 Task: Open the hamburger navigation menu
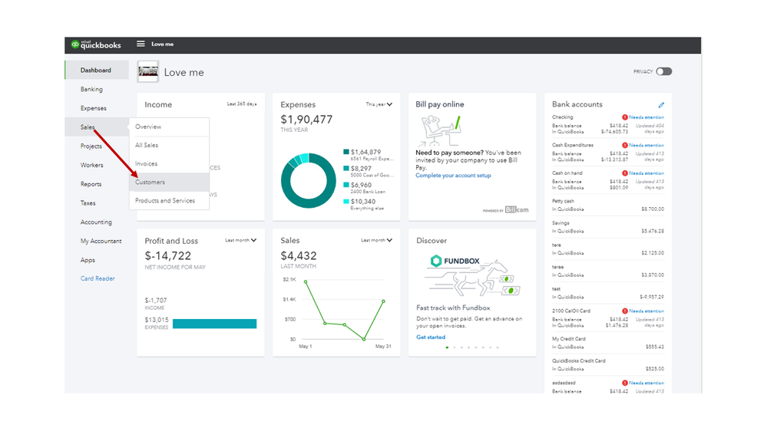(x=141, y=44)
